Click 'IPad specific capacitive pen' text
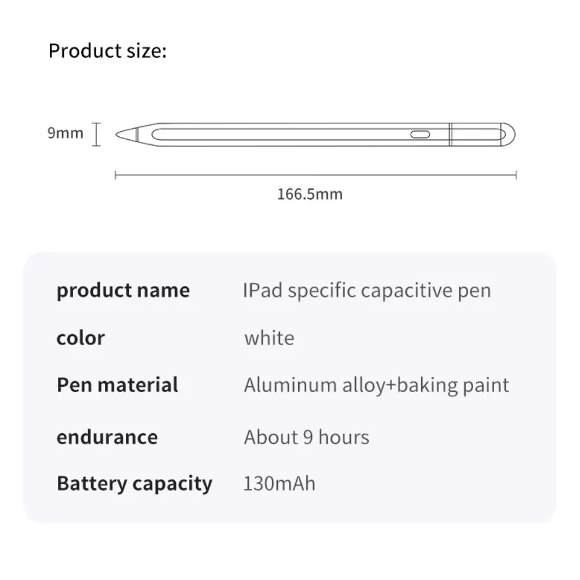 tap(367, 291)
